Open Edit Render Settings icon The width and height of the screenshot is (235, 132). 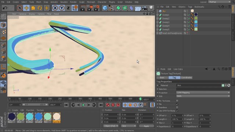pos(96,8)
